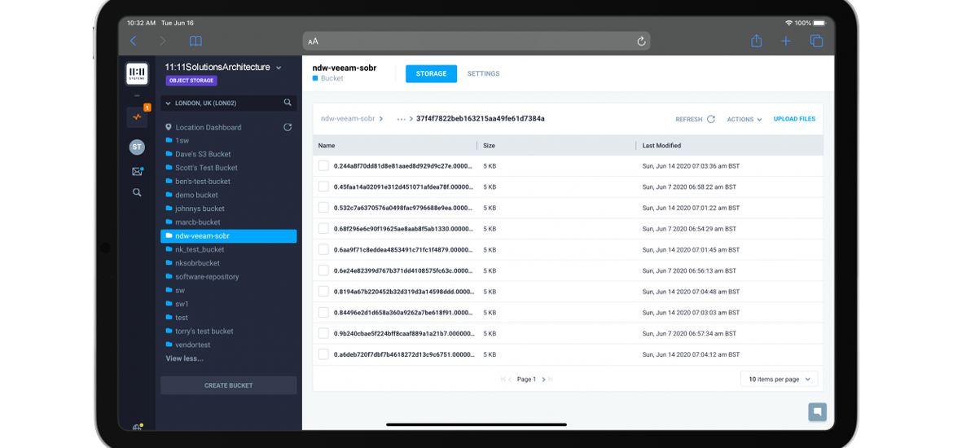Go to ndw-veeam-sobr breadcrumb root

(x=349, y=119)
